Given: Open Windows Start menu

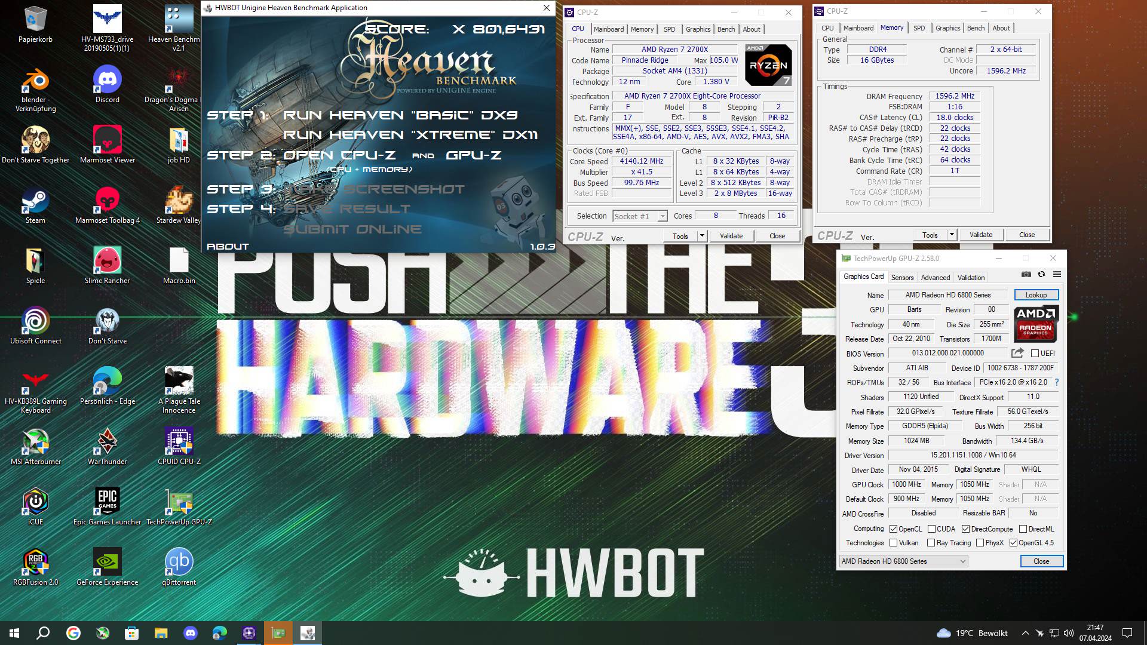Looking at the screenshot, I should click(14, 633).
